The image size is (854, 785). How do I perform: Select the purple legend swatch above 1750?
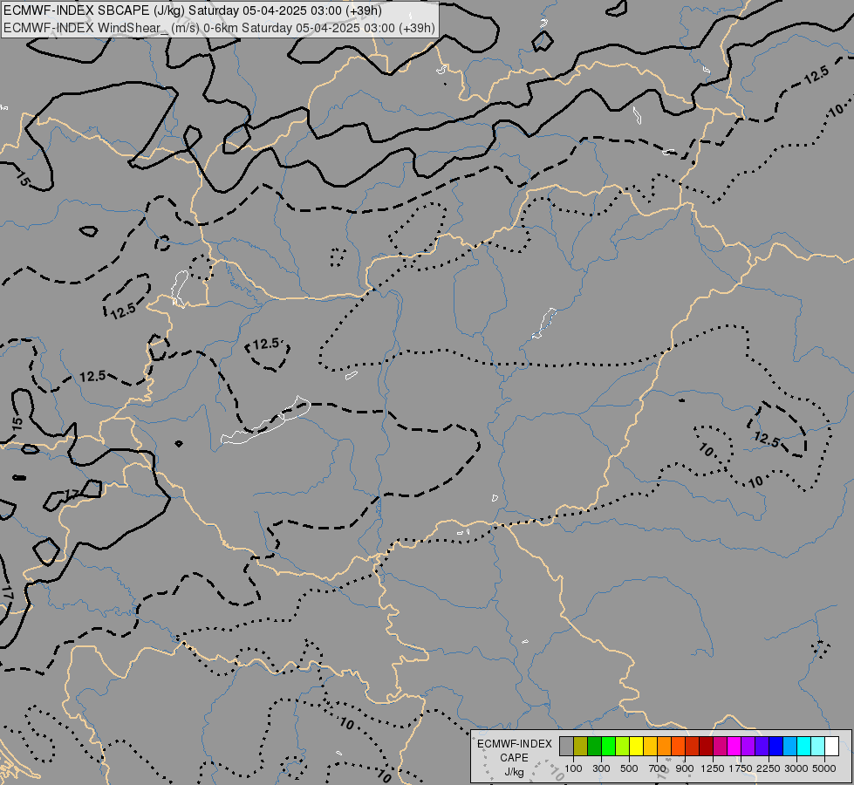(748, 747)
